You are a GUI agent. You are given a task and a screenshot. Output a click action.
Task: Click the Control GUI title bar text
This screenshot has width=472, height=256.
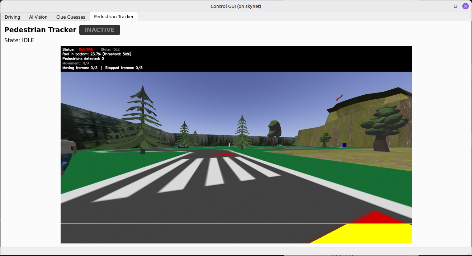236,6
